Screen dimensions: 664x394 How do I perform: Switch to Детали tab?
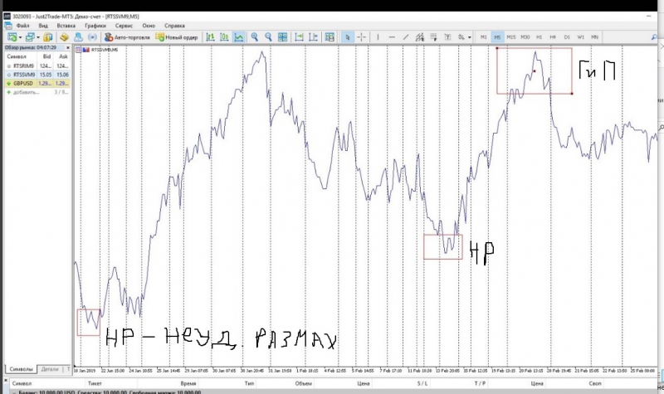pos(50,369)
